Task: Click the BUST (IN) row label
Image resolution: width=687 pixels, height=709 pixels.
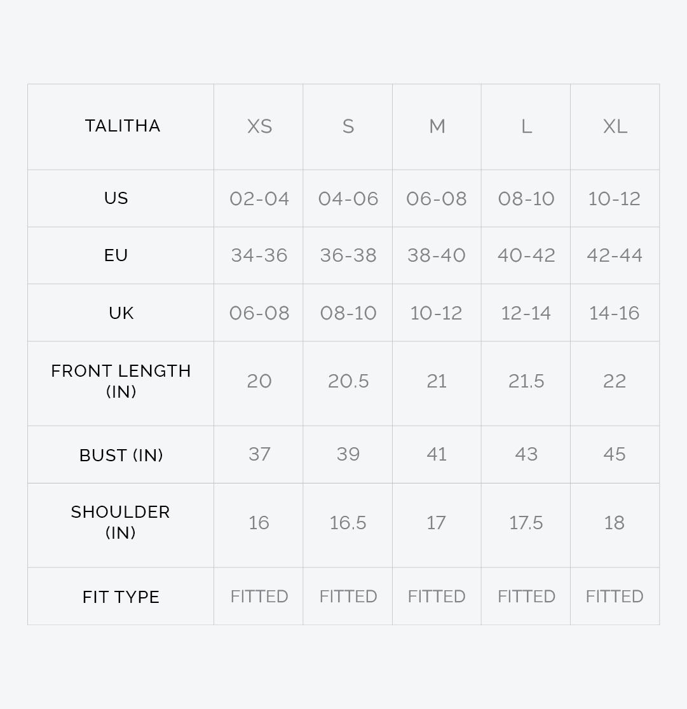Action: (121, 455)
